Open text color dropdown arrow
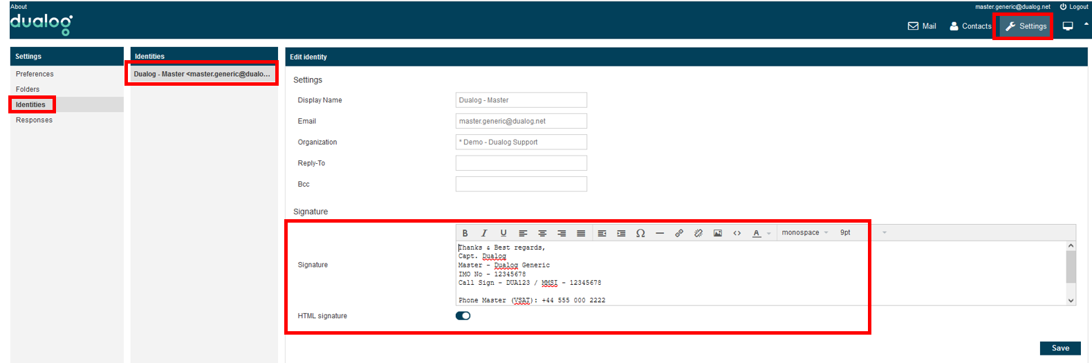1092x363 pixels. (x=768, y=234)
